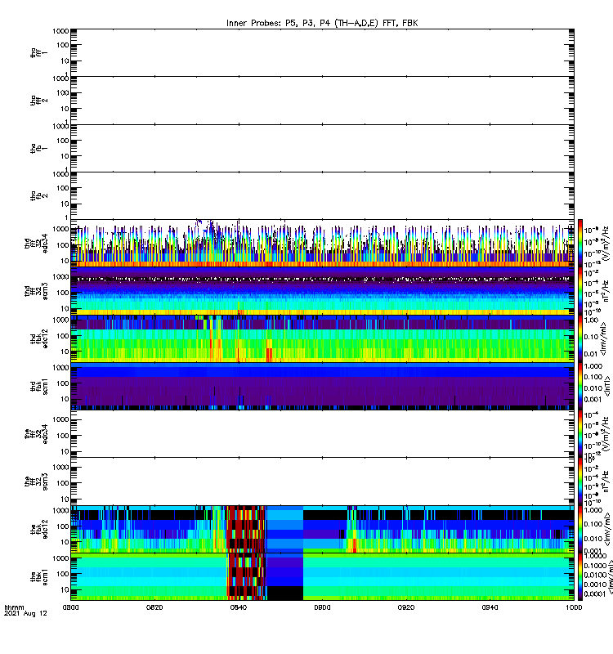Click the "thd fff 32 edc34" panel label
The height and width of the screenshot is (654, 613).
pyautogui.click(x=36, y=244)
